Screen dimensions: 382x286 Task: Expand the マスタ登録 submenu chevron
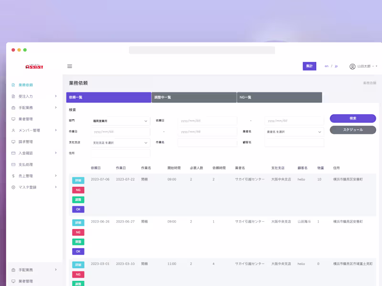56,187
